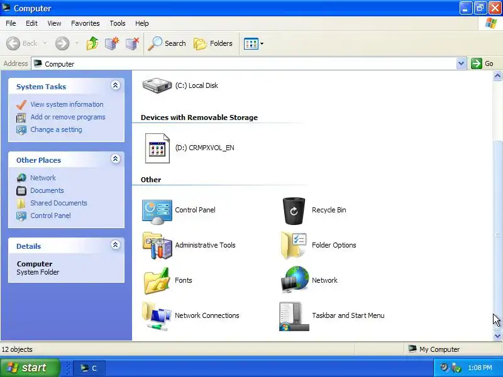This screenshot has width=503, height=377.
Task: Collapse the Other Places panel
Action: (x=115, y=159)
